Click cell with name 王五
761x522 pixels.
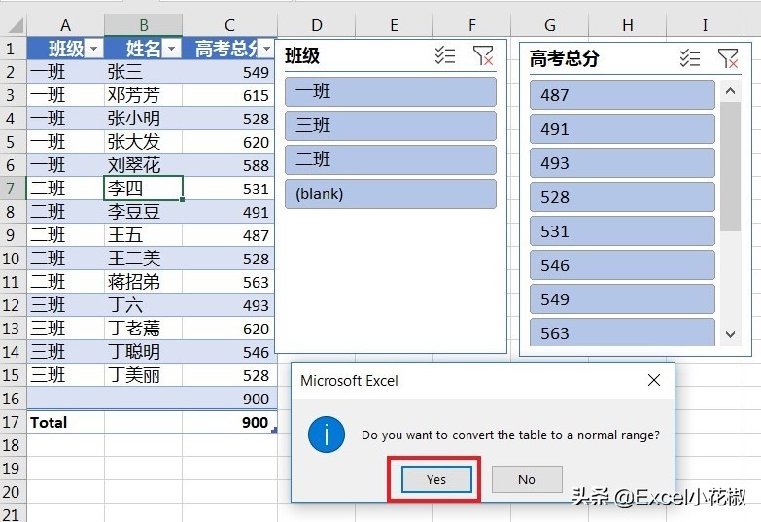[143, 235]
